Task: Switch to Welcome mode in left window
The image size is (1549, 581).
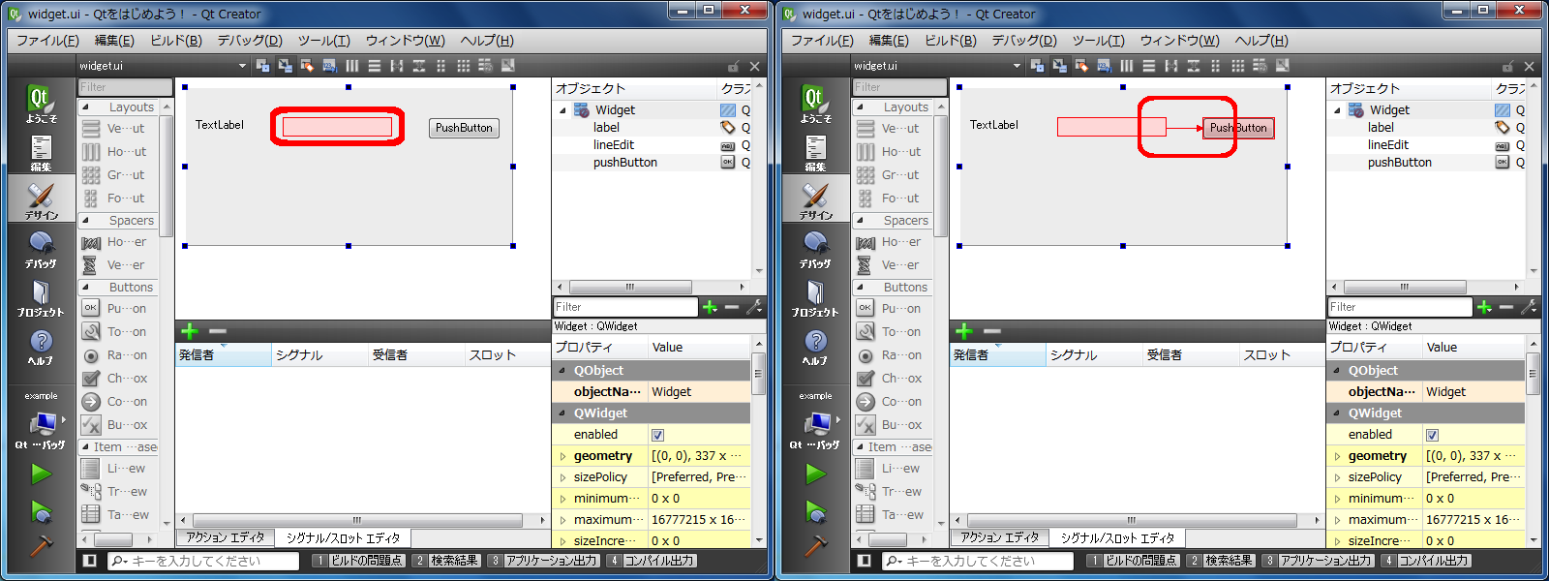Action: click(40, 104)
